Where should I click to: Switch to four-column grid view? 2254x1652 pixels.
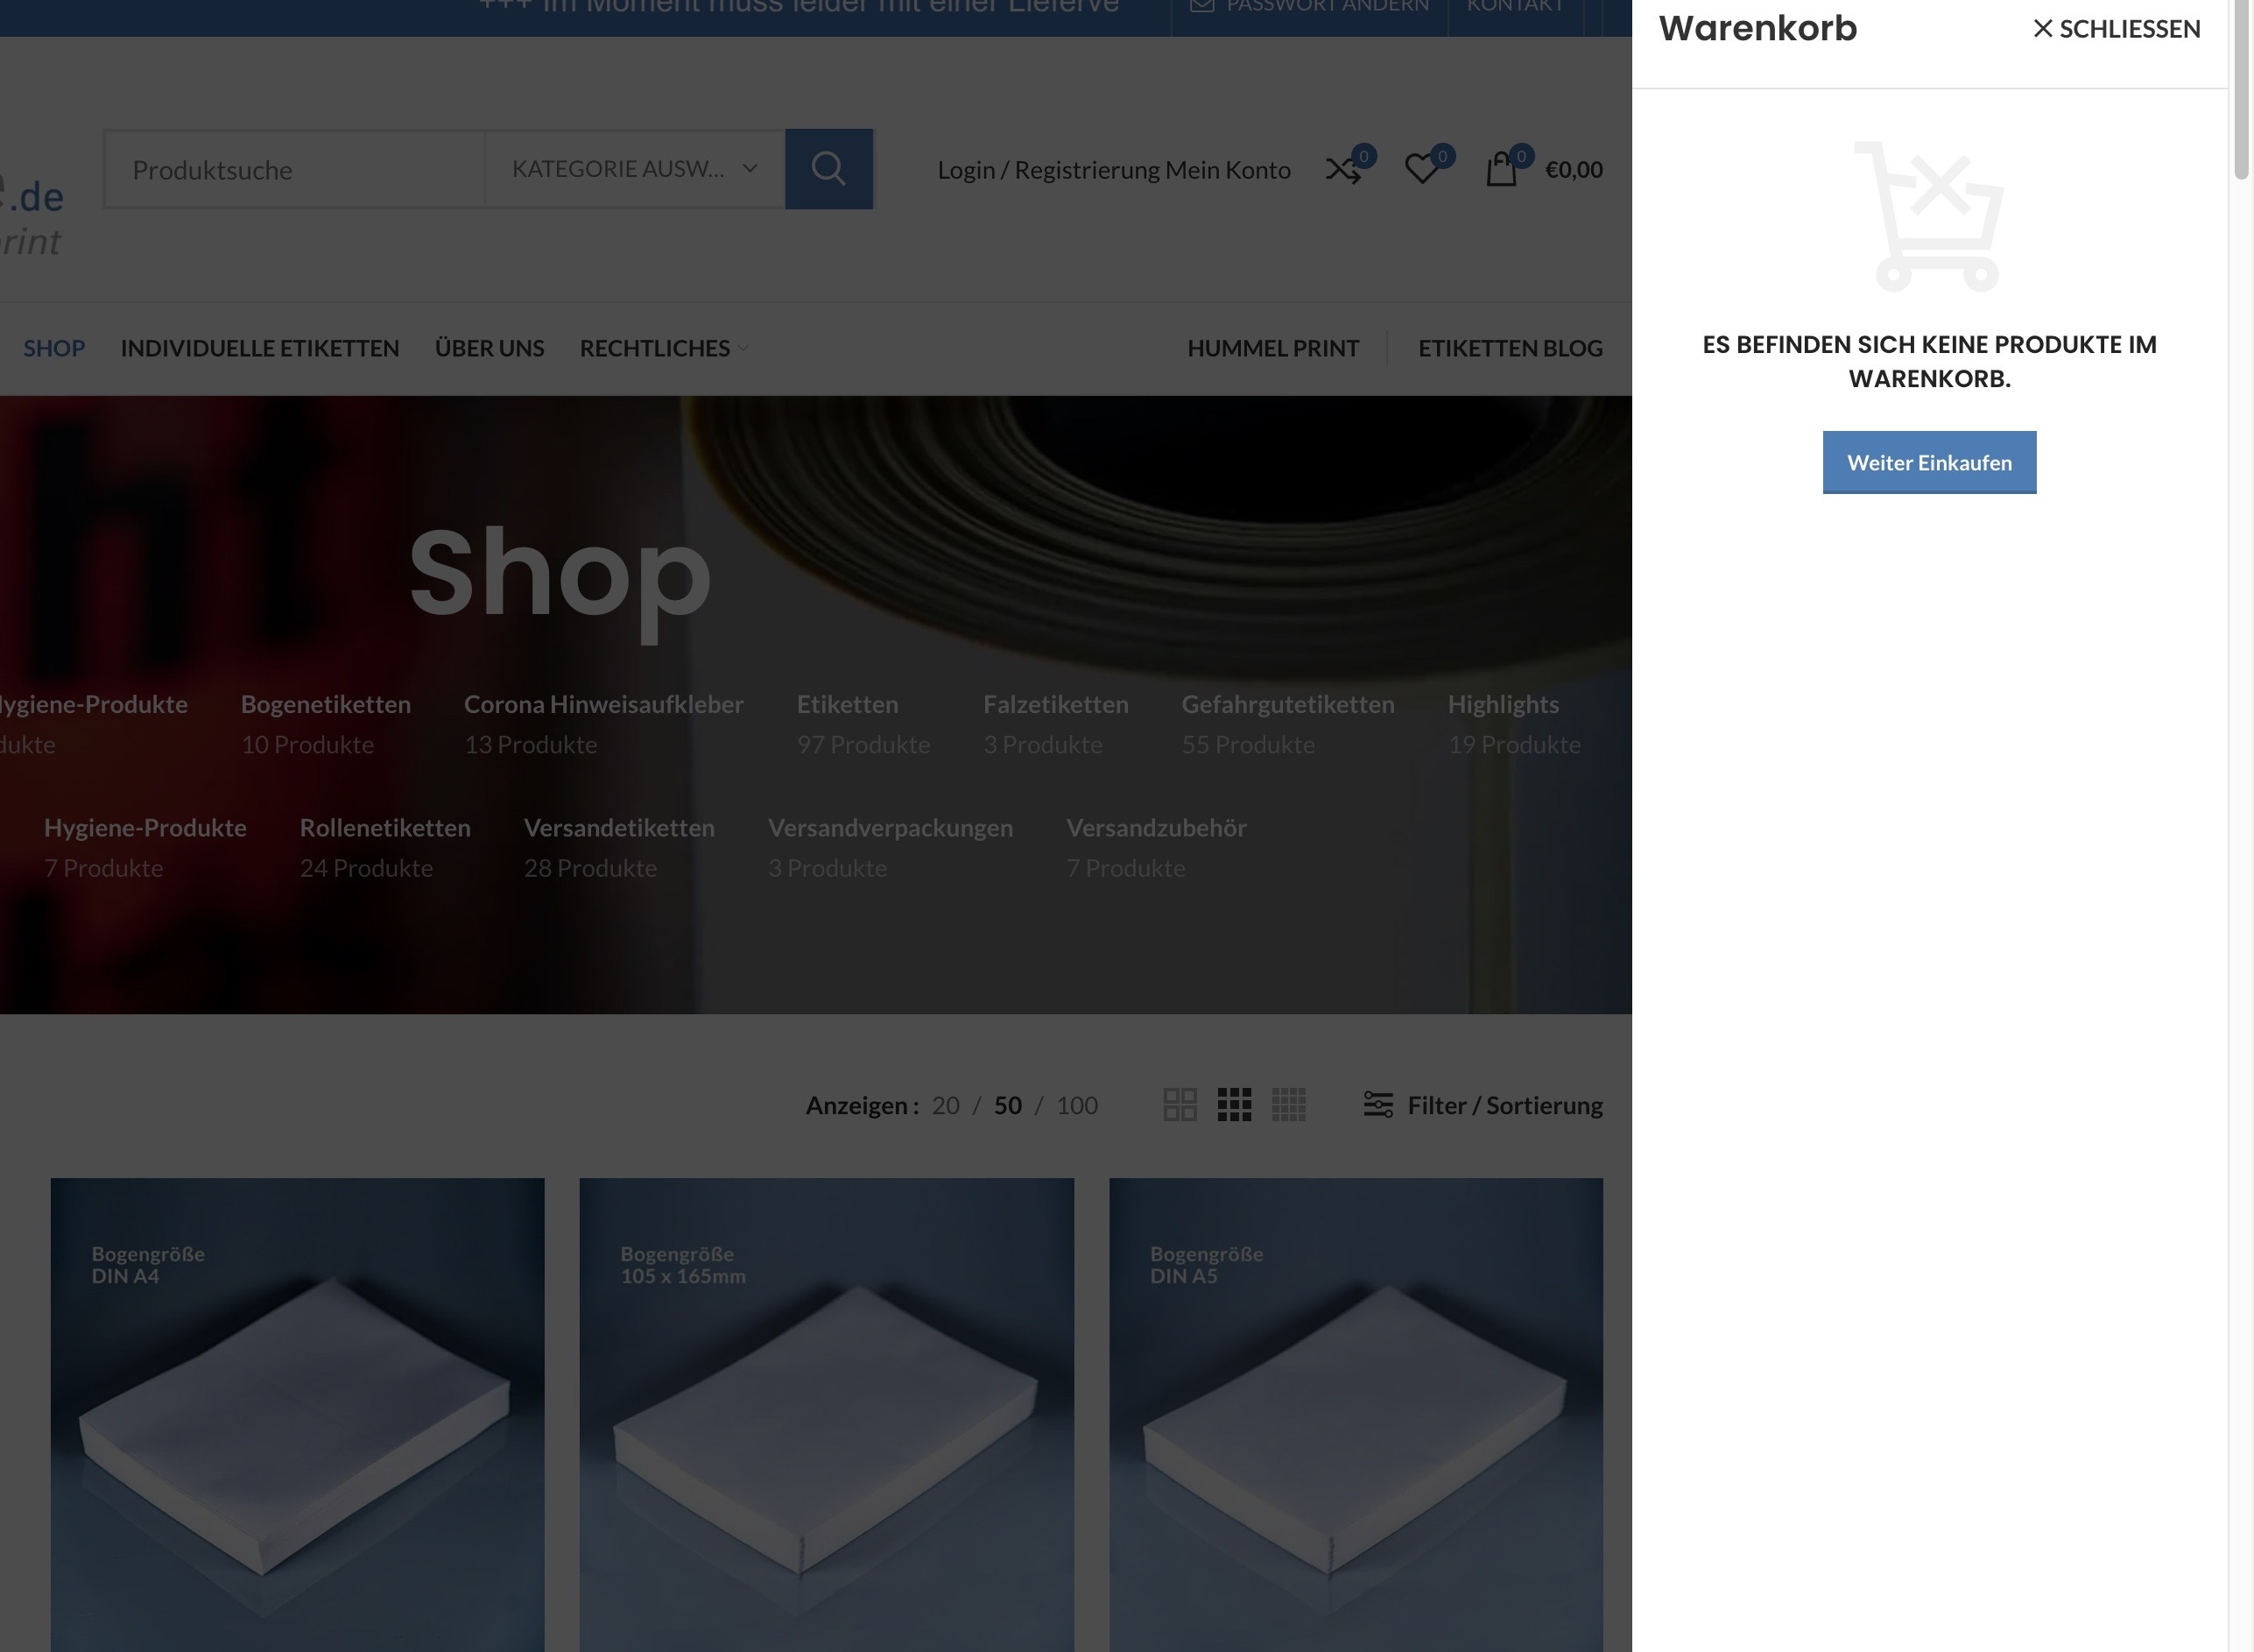point(1288,1105)
